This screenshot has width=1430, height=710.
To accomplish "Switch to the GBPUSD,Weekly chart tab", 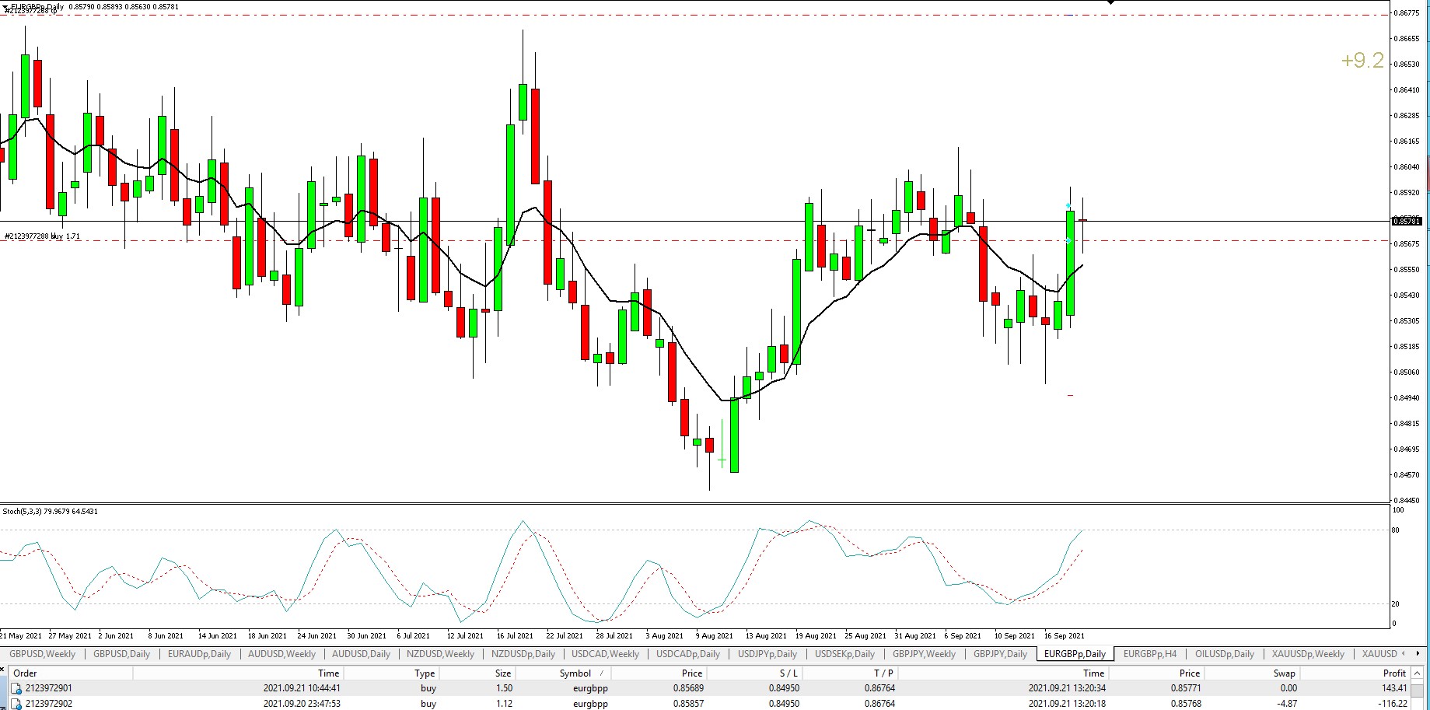I will click(x=42, y=654).
